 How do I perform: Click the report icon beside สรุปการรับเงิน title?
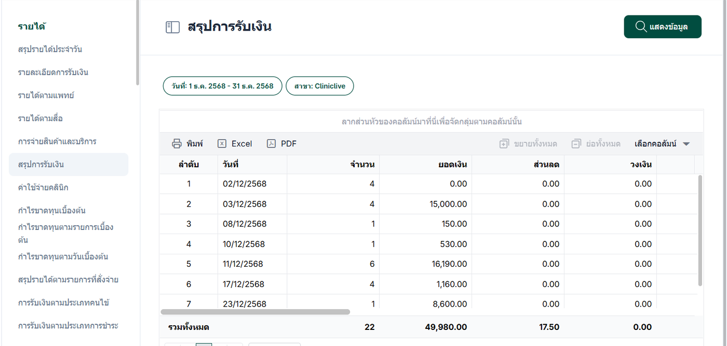click(172, 27)
